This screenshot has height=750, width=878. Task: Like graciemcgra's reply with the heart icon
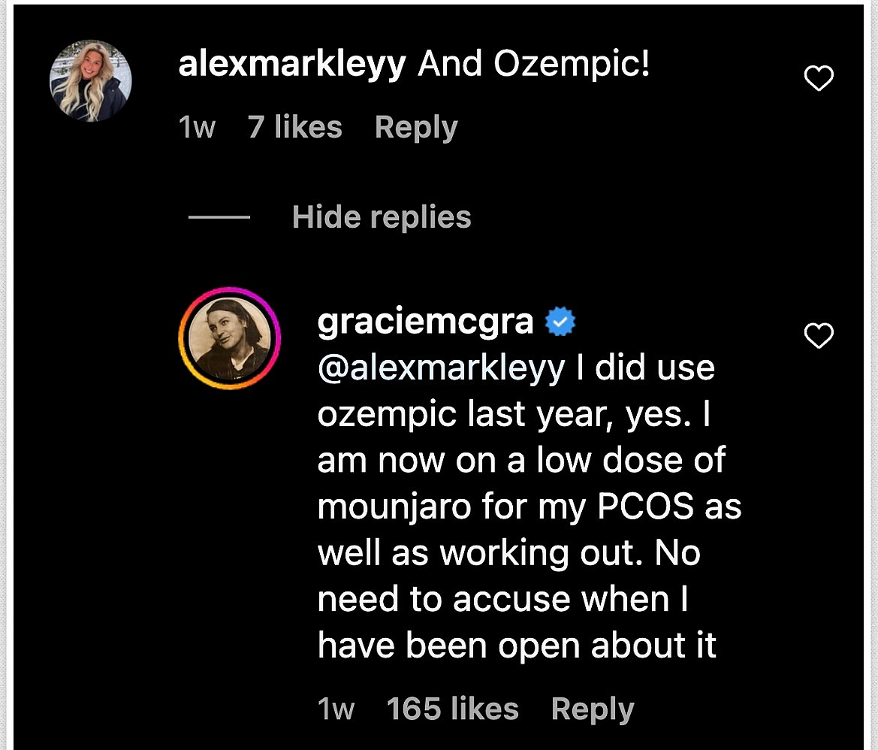click(x=819, y=336)
